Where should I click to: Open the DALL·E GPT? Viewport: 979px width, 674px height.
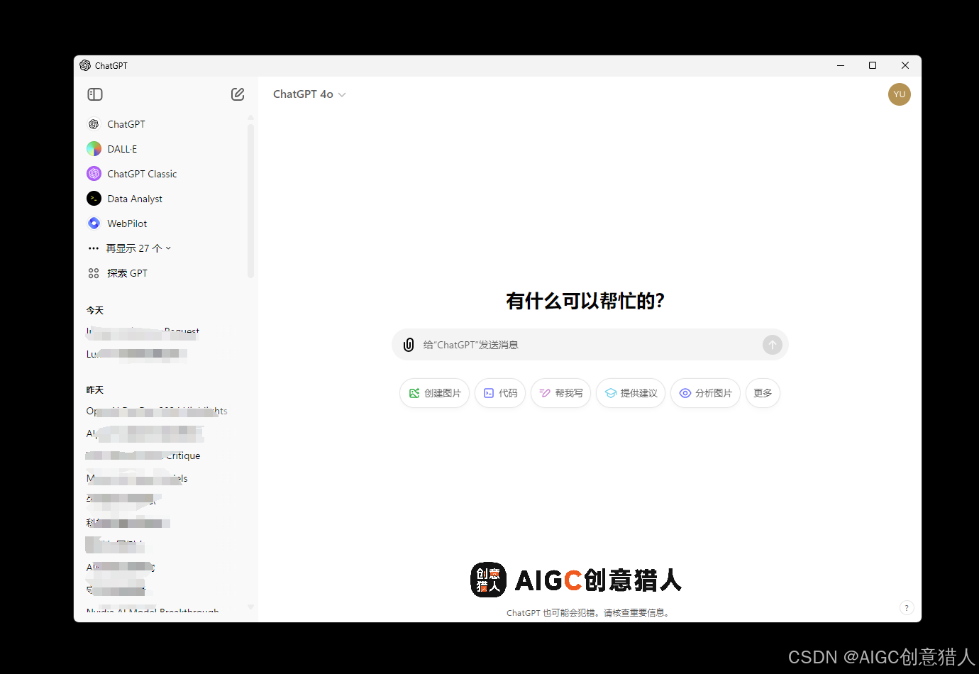(122, 149)
